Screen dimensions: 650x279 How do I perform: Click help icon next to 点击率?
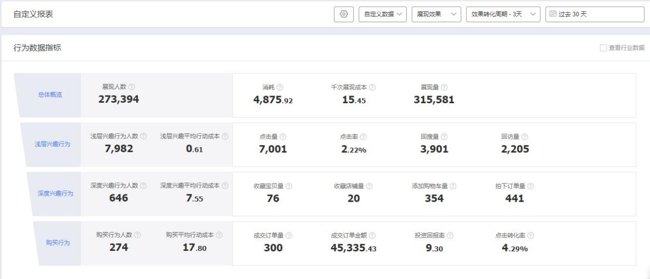click(363, 137)
